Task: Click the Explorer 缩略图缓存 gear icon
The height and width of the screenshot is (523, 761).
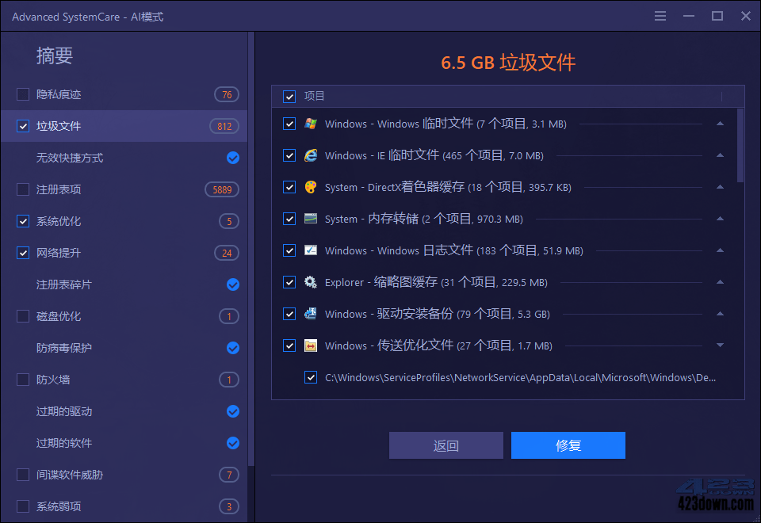Action: (311, 282)
